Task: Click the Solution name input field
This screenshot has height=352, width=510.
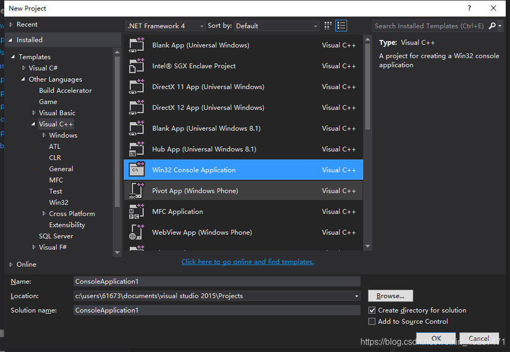Action: pos(217,310)
